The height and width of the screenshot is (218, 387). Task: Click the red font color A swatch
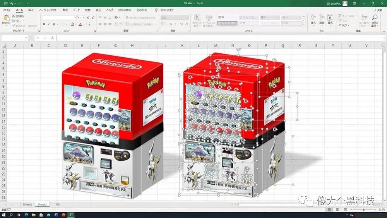(x=80, y=24)
